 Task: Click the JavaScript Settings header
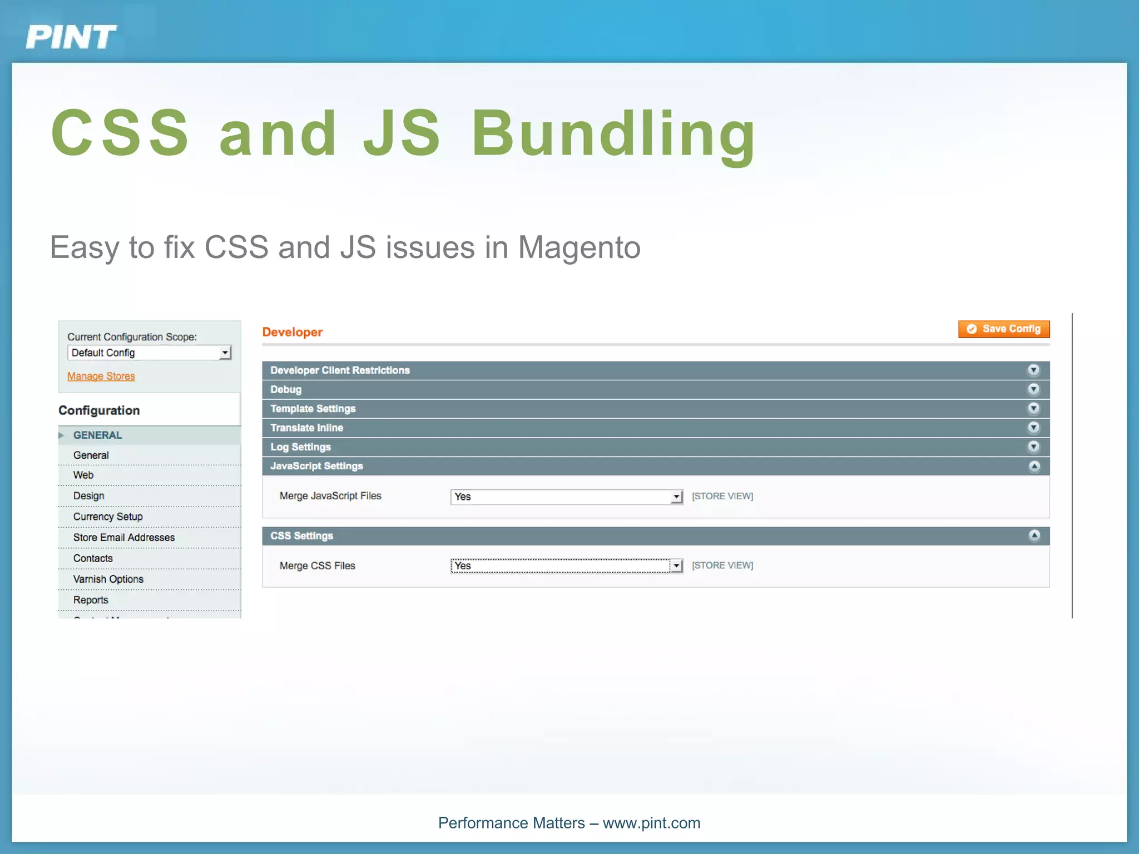click(x=656, y=466)
